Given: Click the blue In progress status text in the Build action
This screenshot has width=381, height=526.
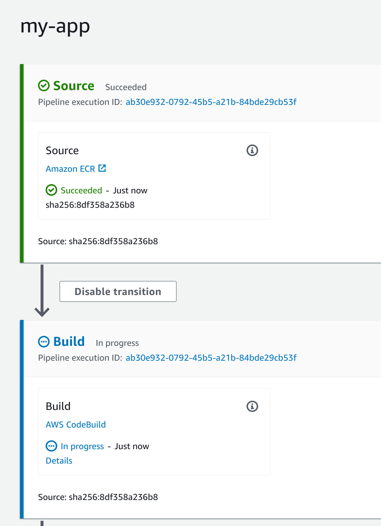Looking at the screenshot, I should [x=82, y=446].
